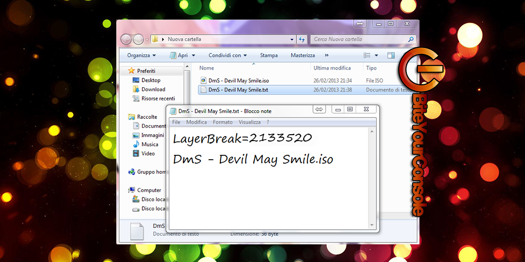Click the large document icon in details pane

coord(137,231)
